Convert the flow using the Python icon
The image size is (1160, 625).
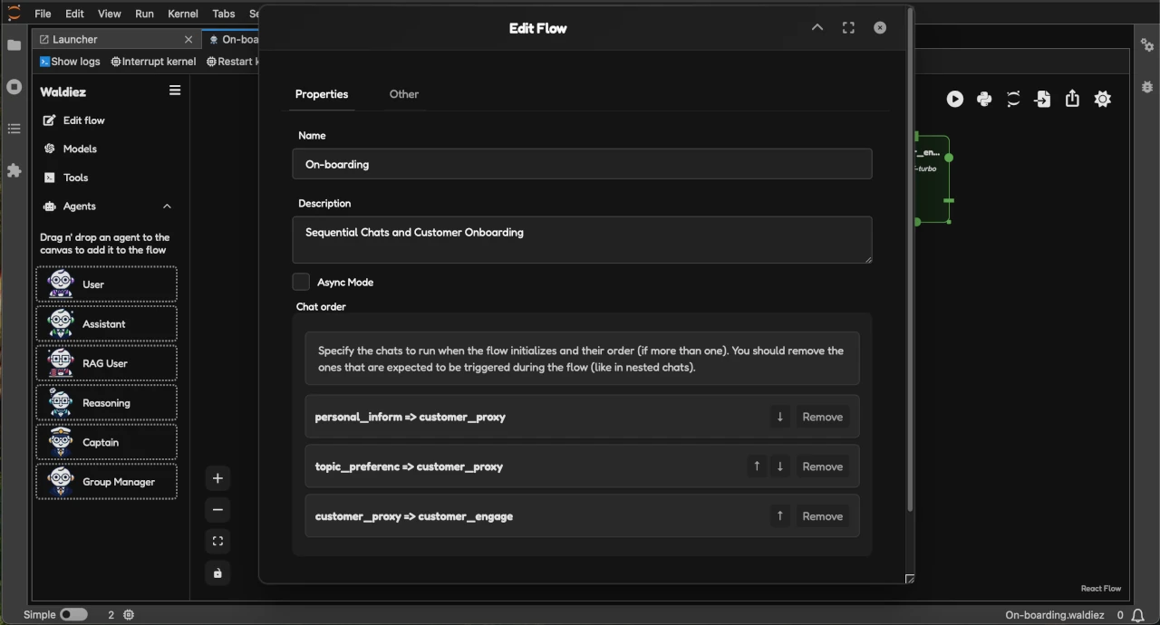coord(984,99)
